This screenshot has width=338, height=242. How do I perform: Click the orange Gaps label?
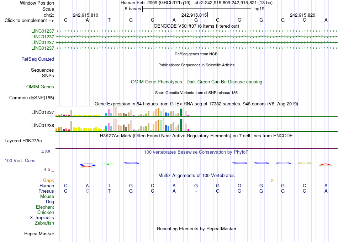[48, 181]
